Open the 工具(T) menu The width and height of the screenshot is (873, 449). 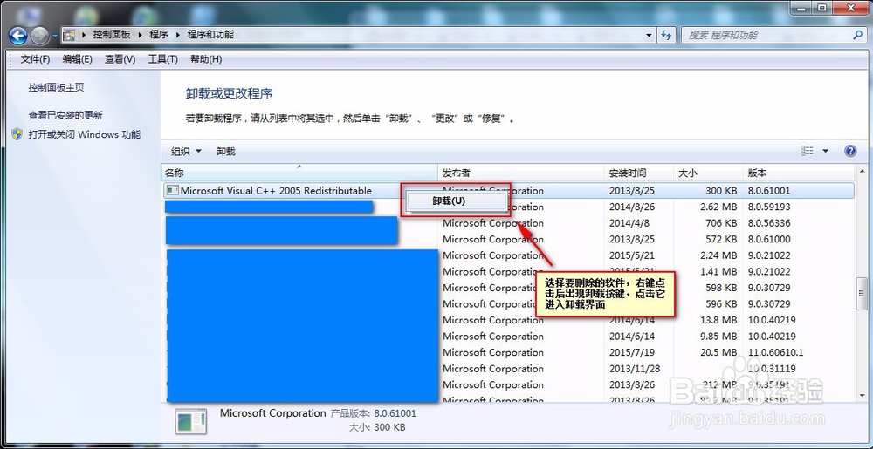pyautogui.click(x=162, y=59)
